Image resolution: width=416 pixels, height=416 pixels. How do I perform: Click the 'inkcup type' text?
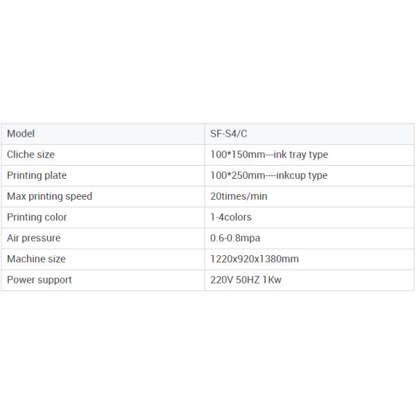coord(302,175)
